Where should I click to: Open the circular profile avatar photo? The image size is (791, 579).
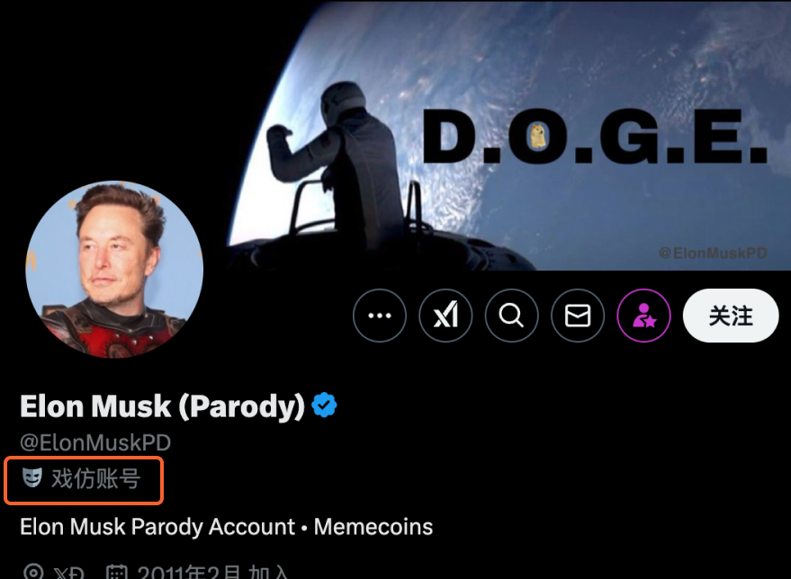[x=114, y=269]
